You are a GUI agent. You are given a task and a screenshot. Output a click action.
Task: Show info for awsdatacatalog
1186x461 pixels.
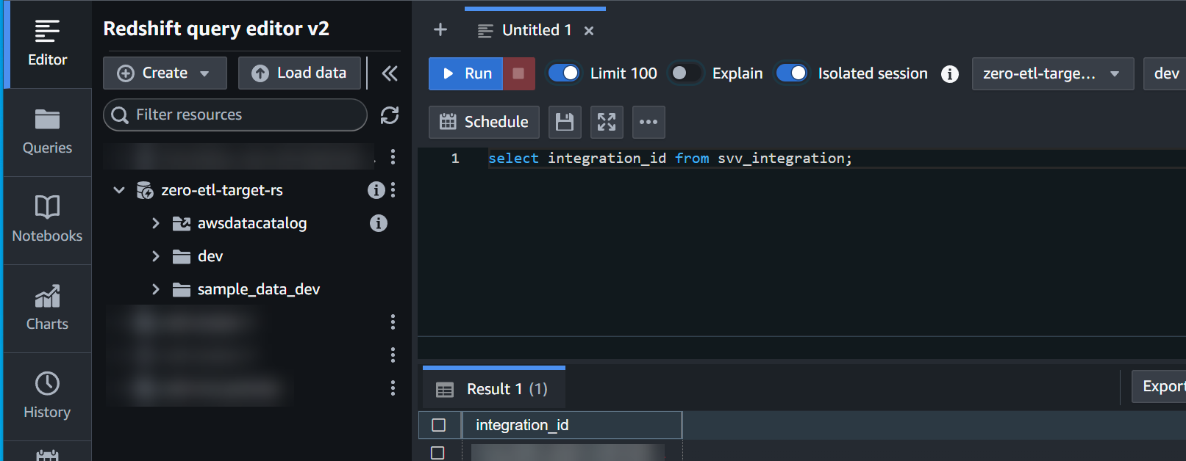tap(379, 223)
